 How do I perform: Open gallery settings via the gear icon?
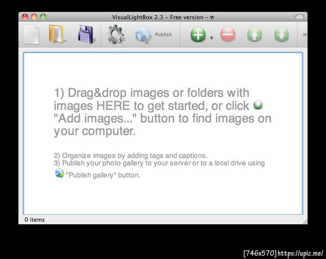click(x=116, y=34)
